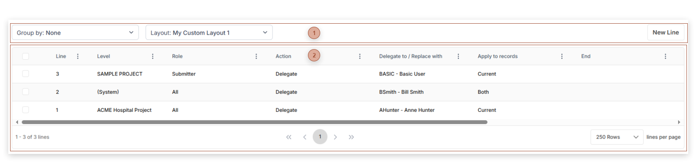Click the scroll right arrow
The width and height of the screenshot is (697, 164).
pos(679,122)
